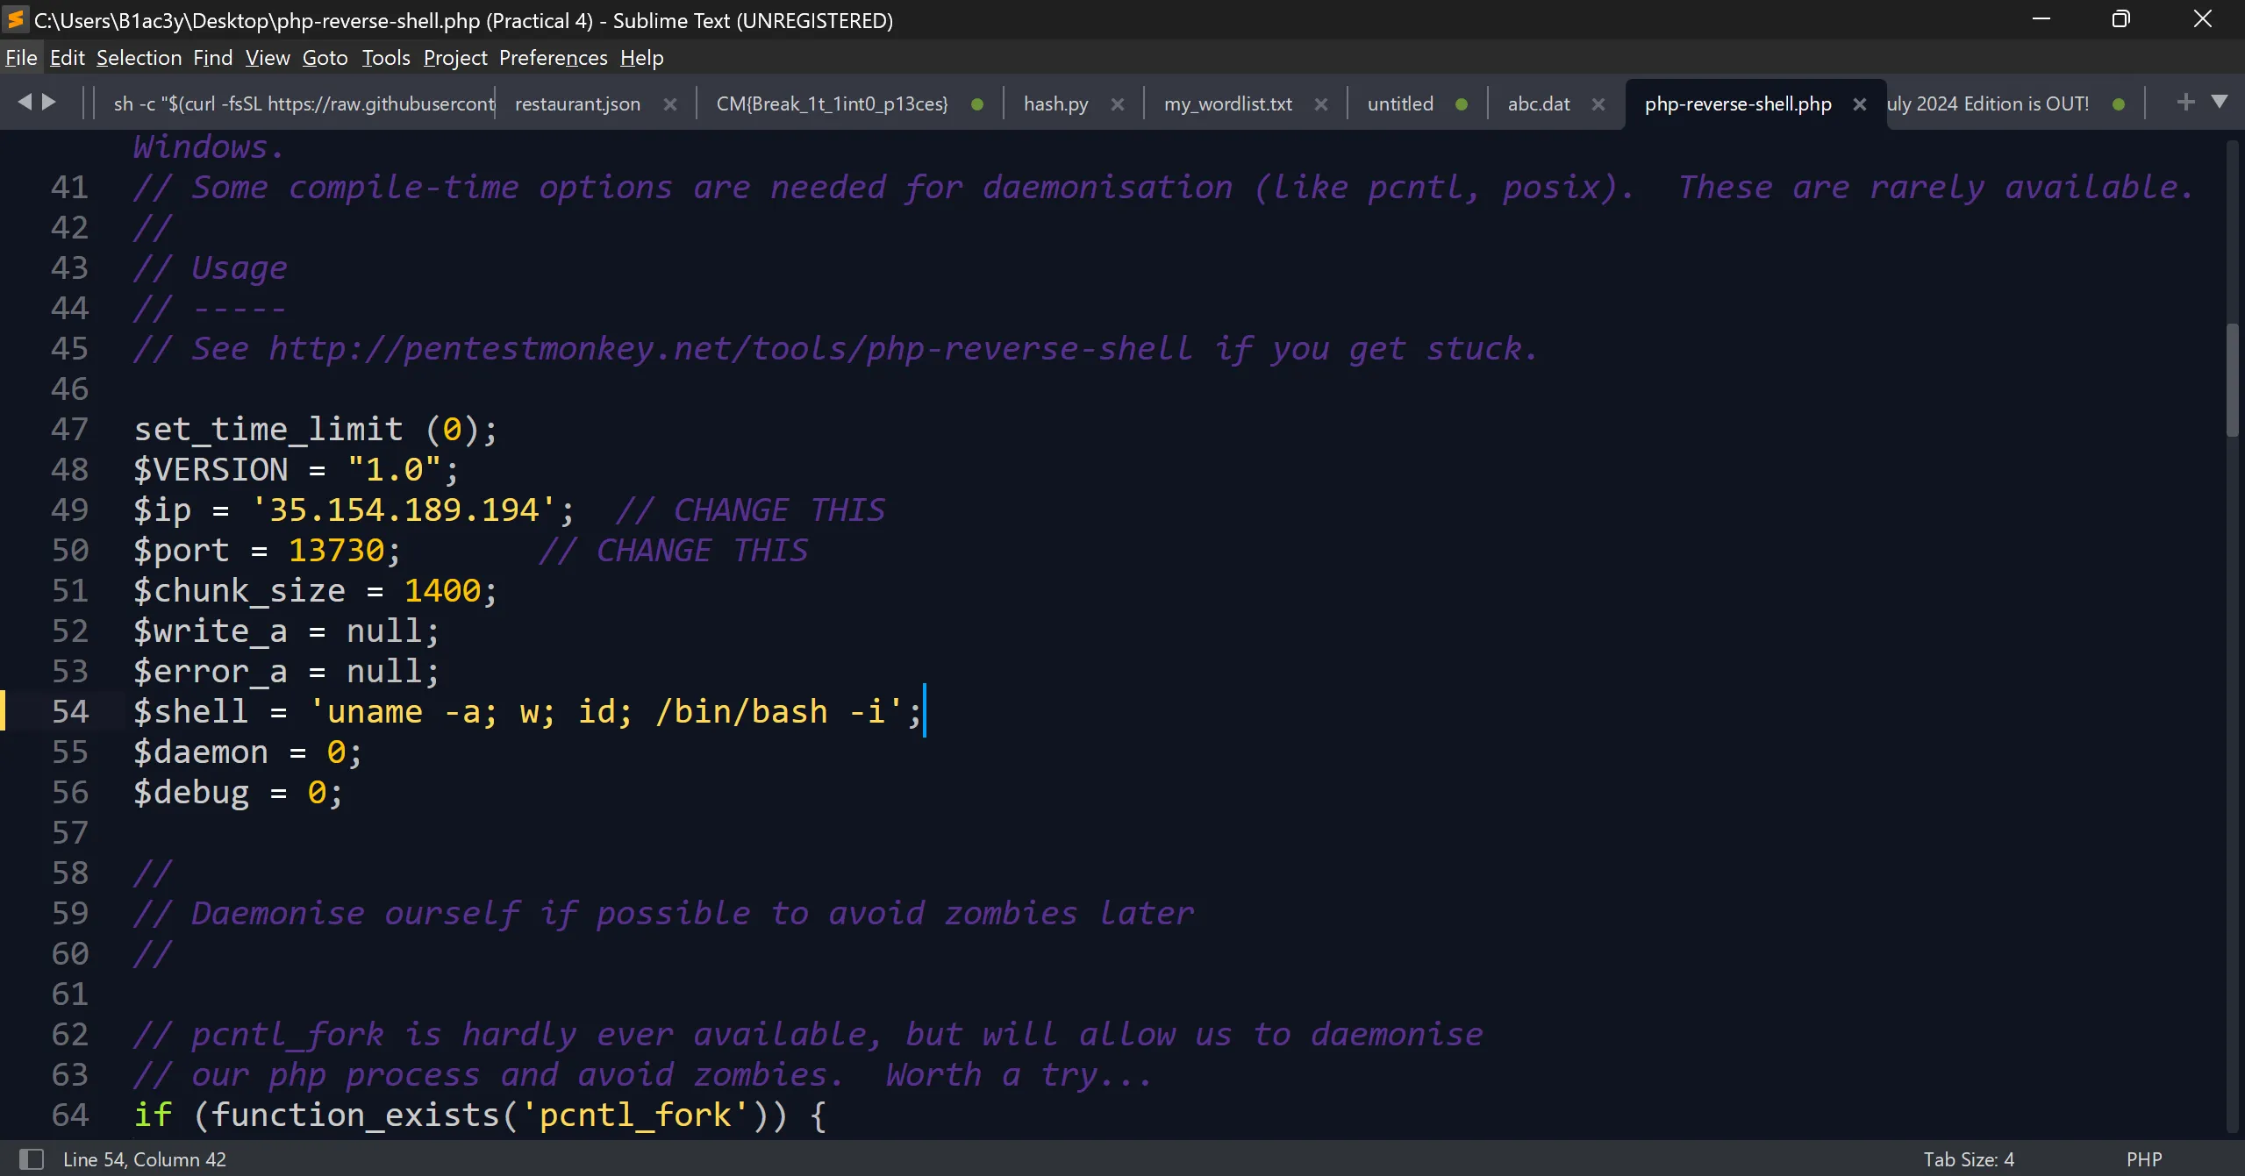Image resolution: width=2245 pixels, height=1176 pixels.
Task: Click Line 54, Column 42 status text
Action: (x=145, y=1159)
